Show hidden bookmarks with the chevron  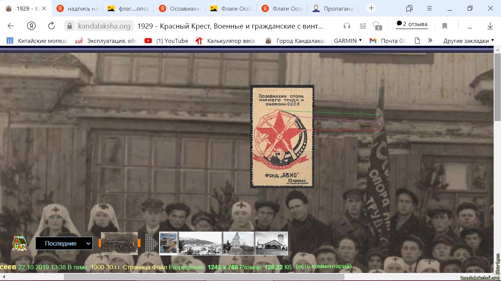click(x=430, y=41)
